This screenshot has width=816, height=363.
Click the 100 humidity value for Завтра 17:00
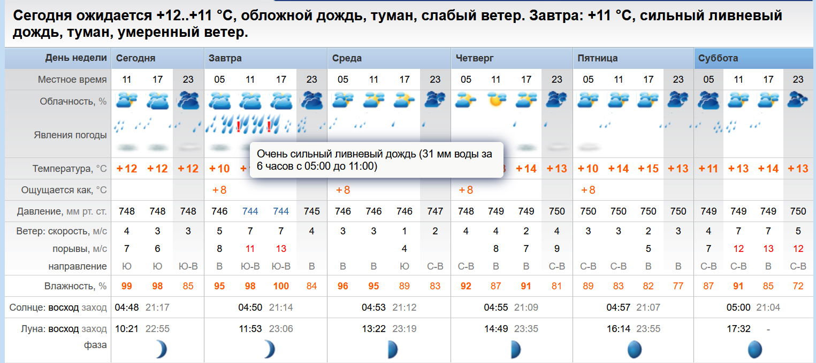pos(281,286)
